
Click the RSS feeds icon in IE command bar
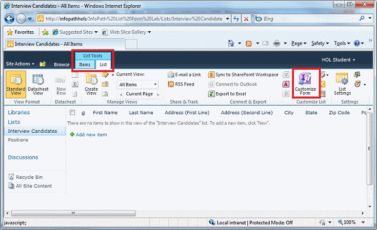point(249,44)
